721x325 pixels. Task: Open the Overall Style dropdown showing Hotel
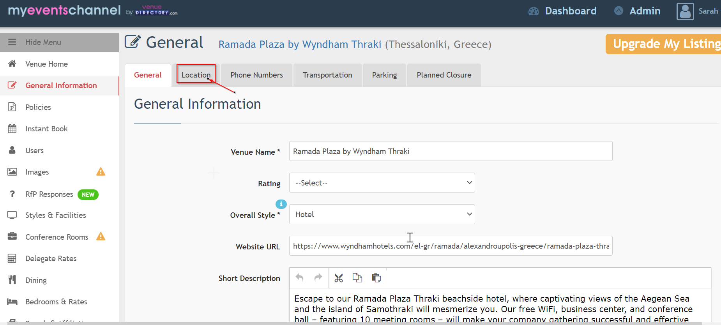[382, 214]
